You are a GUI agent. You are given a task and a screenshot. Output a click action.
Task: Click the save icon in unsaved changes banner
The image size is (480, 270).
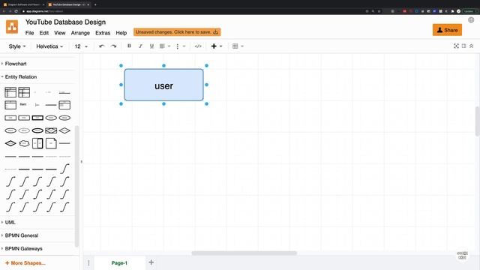pyautogui.click(x=216, y=31)
